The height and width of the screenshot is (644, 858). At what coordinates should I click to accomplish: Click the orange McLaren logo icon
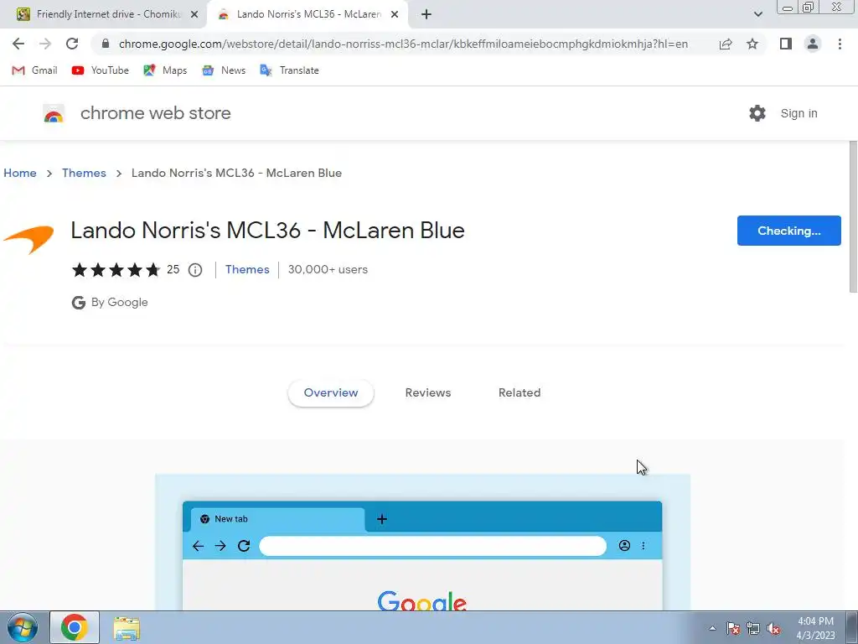point(28,239)
